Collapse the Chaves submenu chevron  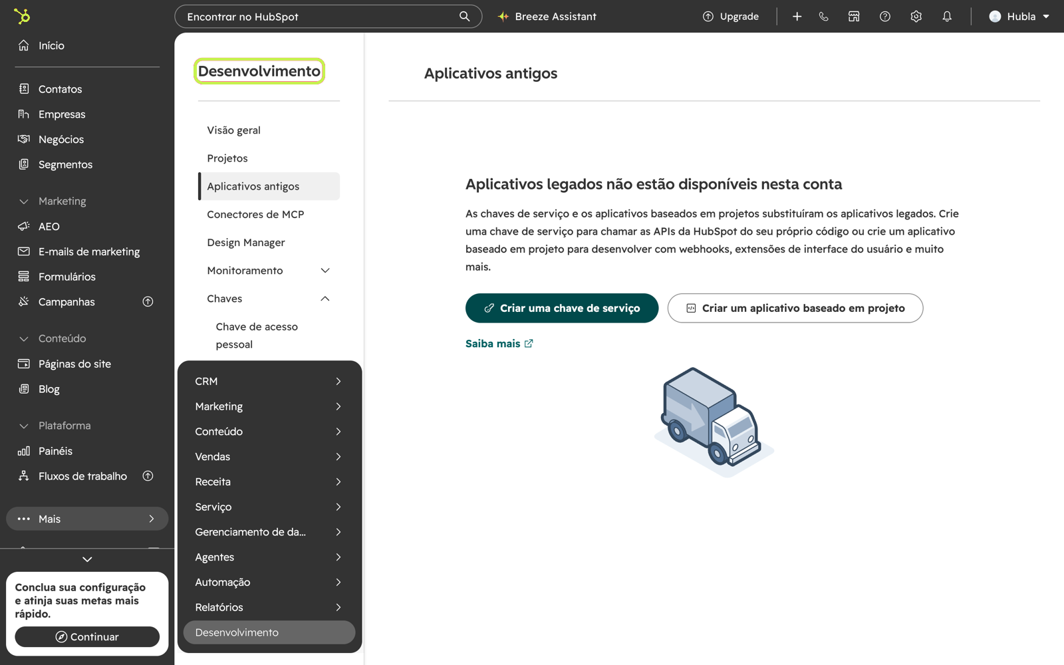(x=325, y=299)
